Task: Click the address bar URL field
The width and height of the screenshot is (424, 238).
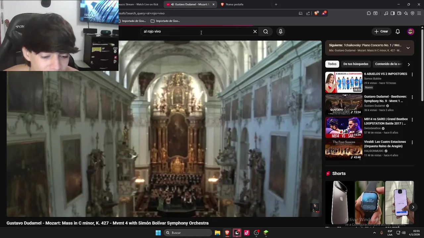Action: (x=205, y=13)
